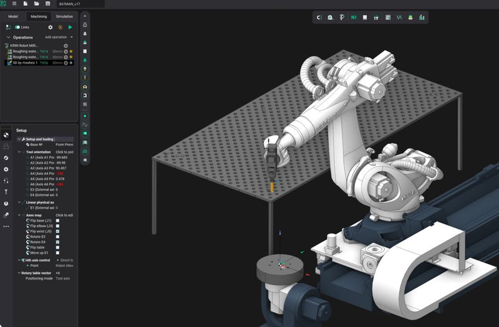
Task: Collapse the Tool orientation group
Action: [19, 152]
